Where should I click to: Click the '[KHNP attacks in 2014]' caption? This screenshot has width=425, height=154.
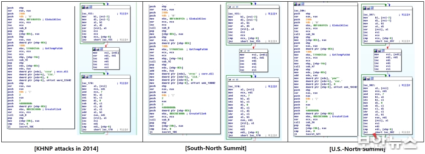[x=66, y=148]
